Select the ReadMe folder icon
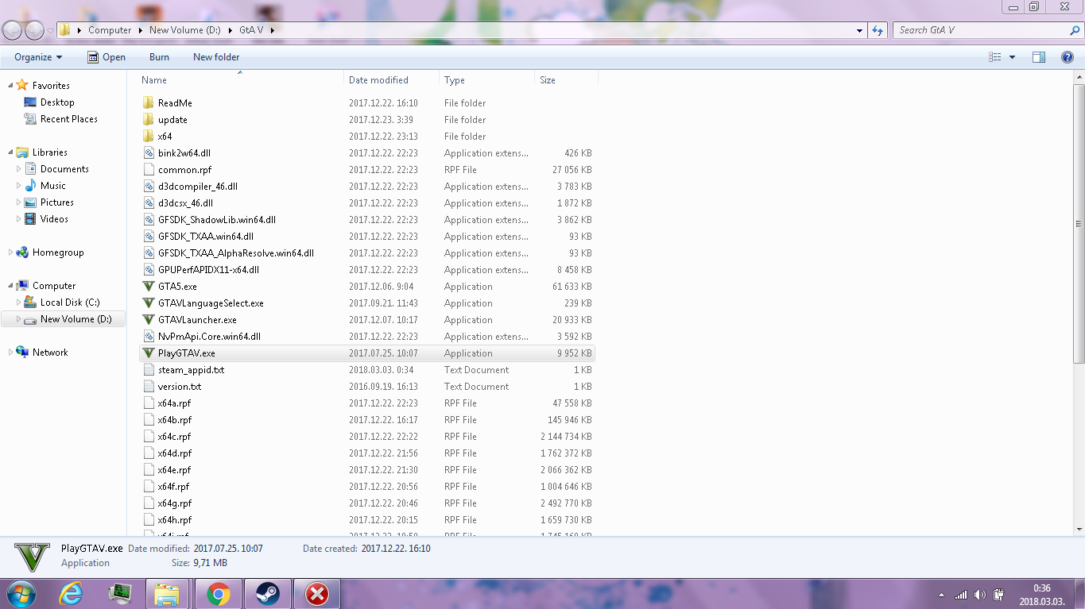This screenshot has width=1085, height=609. [148, 103]
